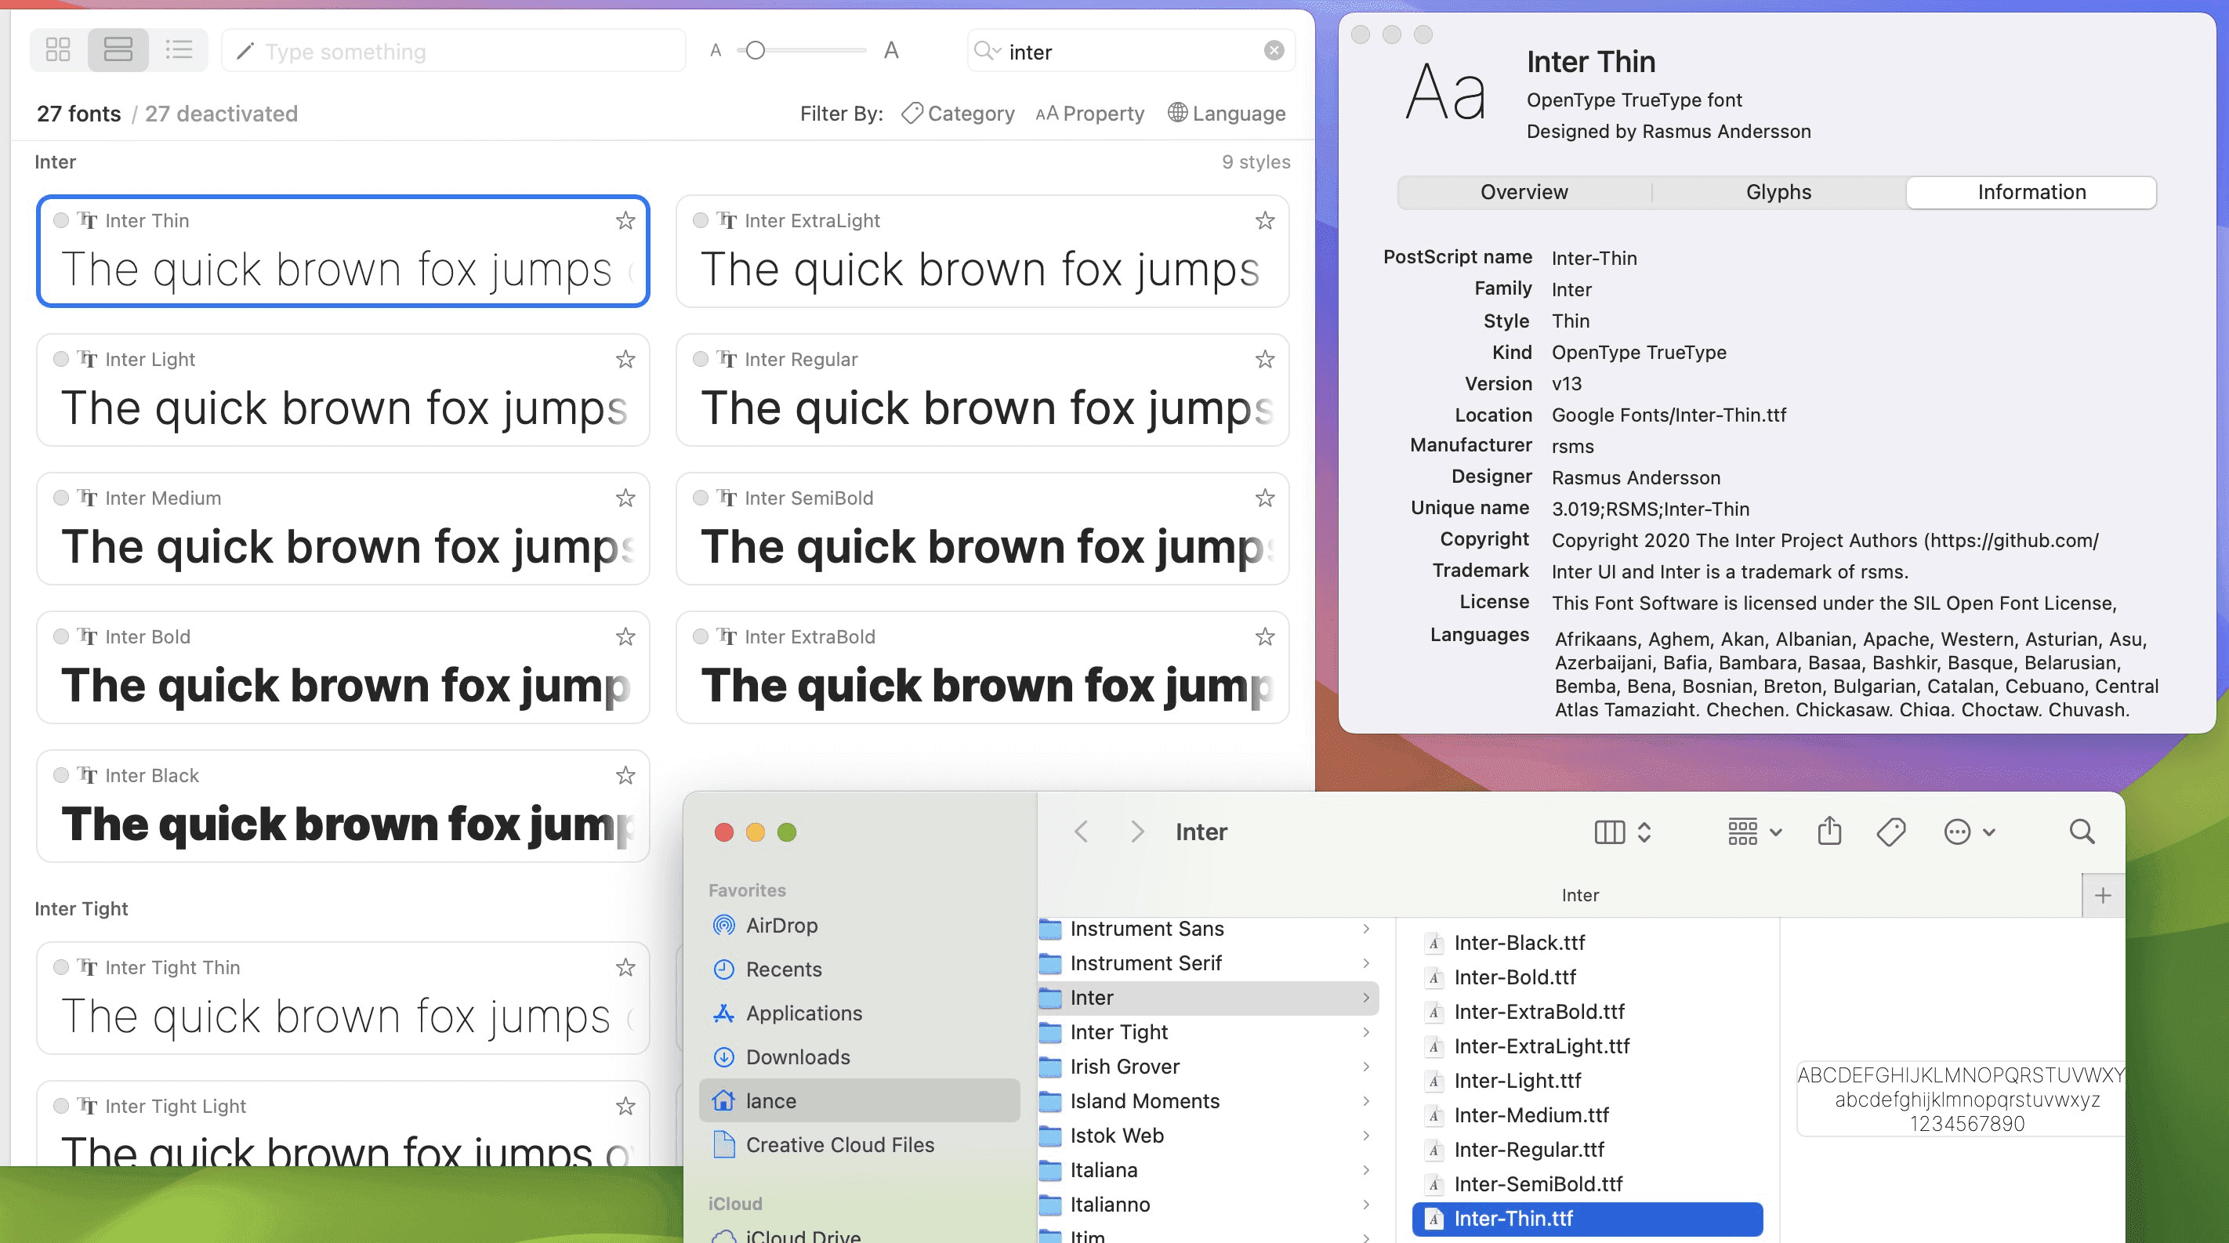
Task: Mark Inter Bold as favorite
Action: click(x=625, y=636)
